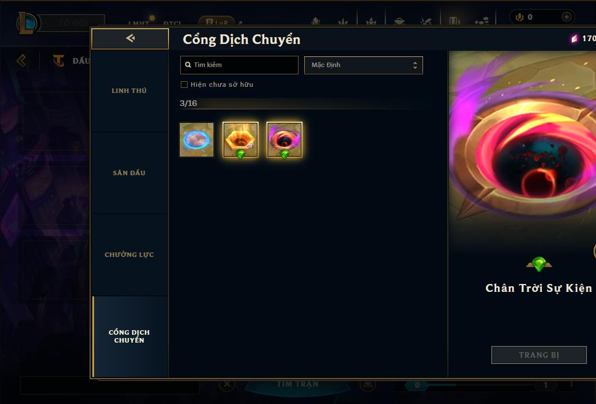Focus the Tìm kiếm search field

point(239,65)
